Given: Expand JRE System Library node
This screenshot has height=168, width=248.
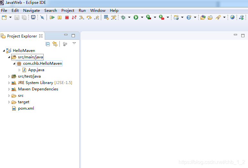Looking at the screenshot, I should click(9, 83).
